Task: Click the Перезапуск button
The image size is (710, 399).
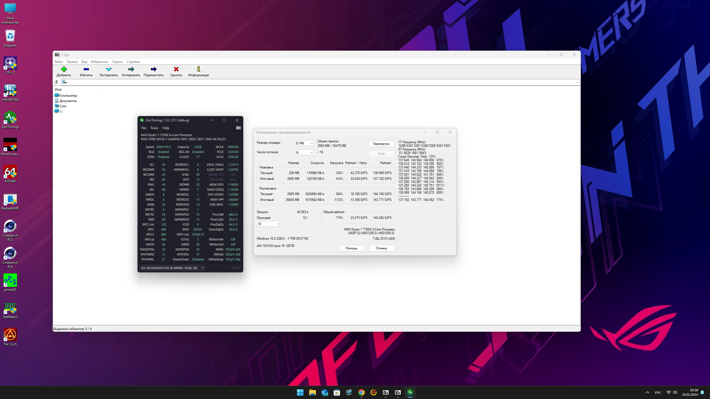Action: pos(381,144)
